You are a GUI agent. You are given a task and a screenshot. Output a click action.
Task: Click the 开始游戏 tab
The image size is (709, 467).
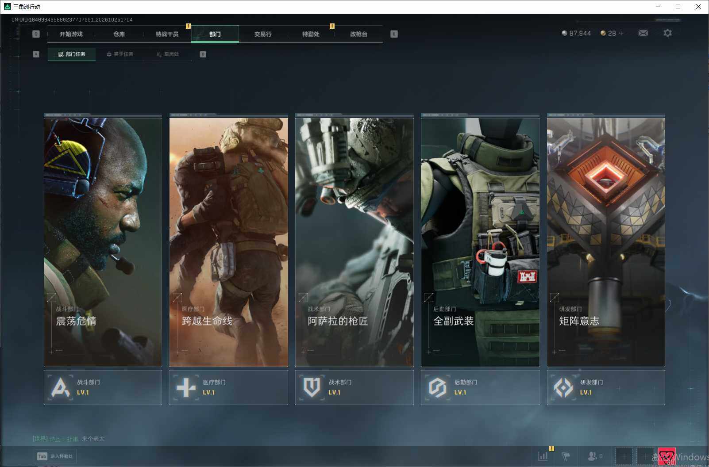click(71, 34)
